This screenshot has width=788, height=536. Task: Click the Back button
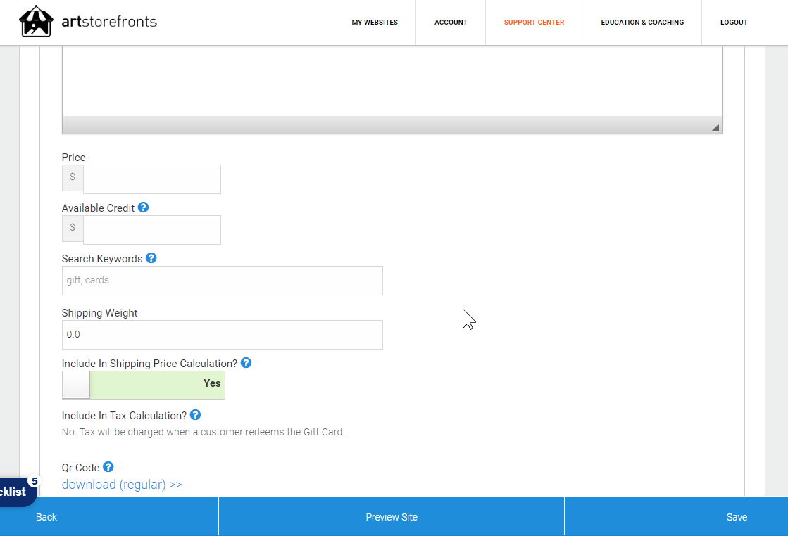coord(46,517)
